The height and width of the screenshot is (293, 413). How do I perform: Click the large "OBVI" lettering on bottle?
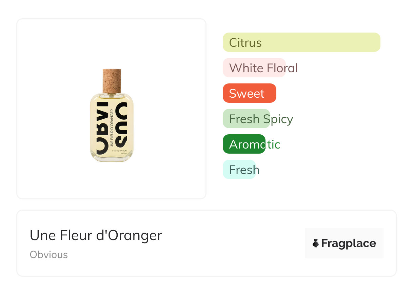point(102,128)
